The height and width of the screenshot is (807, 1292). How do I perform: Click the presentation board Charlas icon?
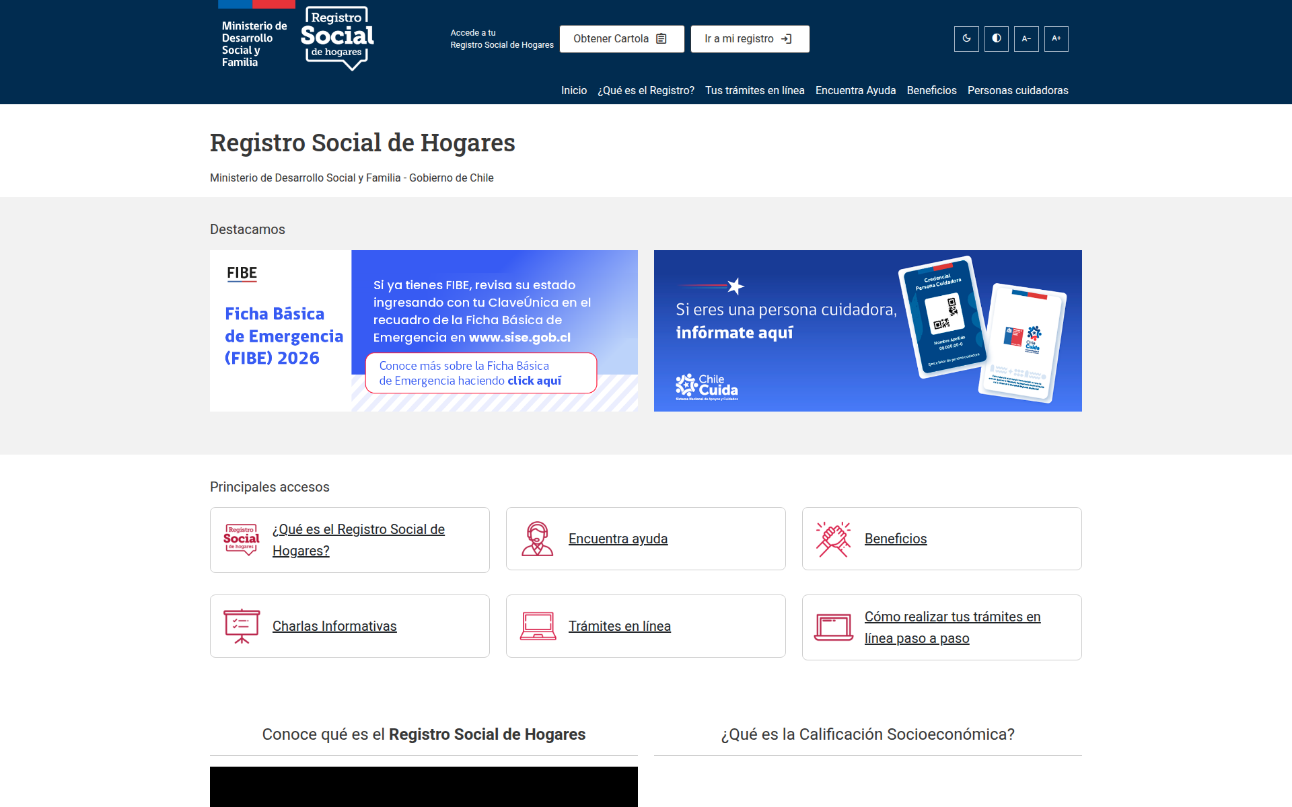pos(242,626)
